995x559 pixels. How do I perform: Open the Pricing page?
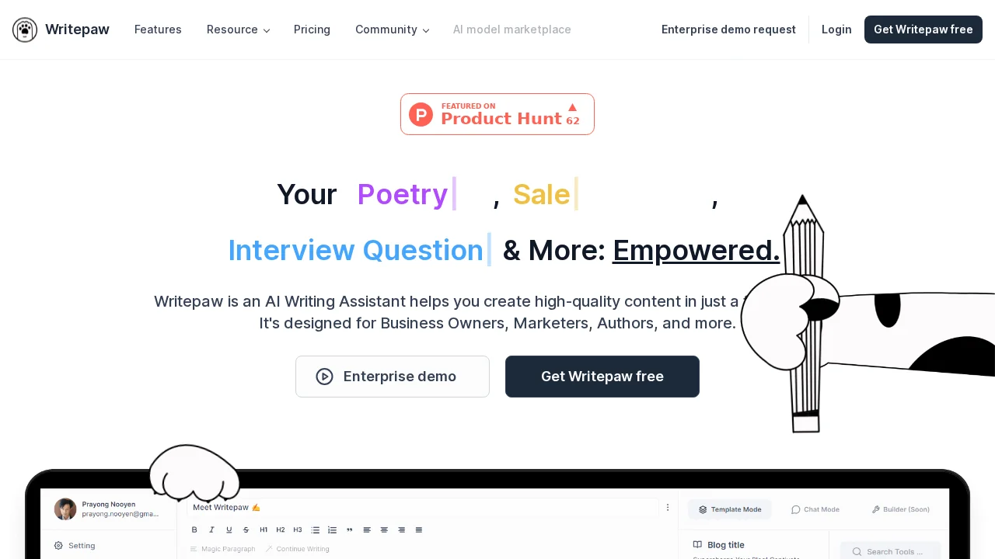point(312,30)
